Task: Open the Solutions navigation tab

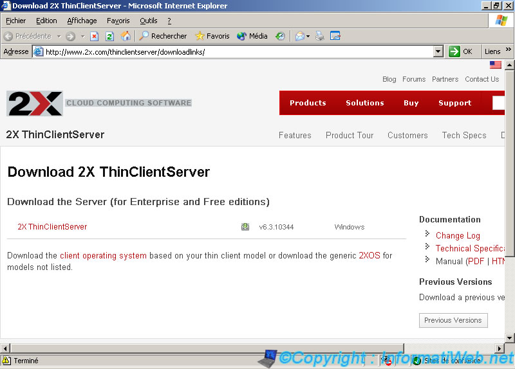Action: pyautogui.click(x=364, y=103)
